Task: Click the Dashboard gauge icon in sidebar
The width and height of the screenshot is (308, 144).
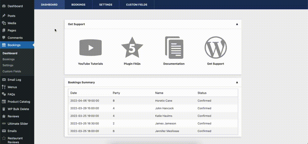Action: pos(4,6)
